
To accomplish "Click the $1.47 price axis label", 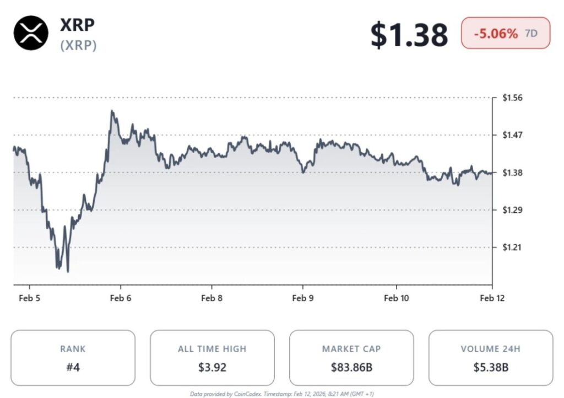I will [512, 135].
